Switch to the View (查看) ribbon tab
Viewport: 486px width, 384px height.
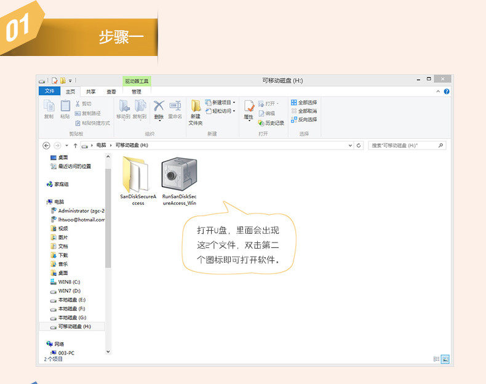[x=111, y=92]
